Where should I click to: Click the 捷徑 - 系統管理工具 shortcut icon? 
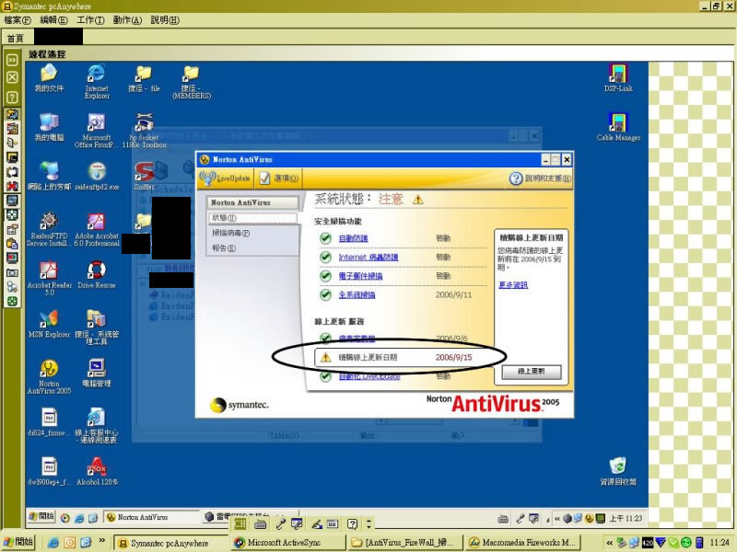[x=97, y=328]
